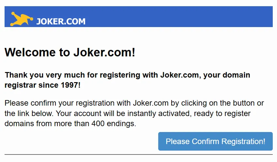Image resolution: width=277 pixels, height=162 pixels.
Task: Click "400 endings" in the last line
Action: pyautogui.click(x=114, y=124)
